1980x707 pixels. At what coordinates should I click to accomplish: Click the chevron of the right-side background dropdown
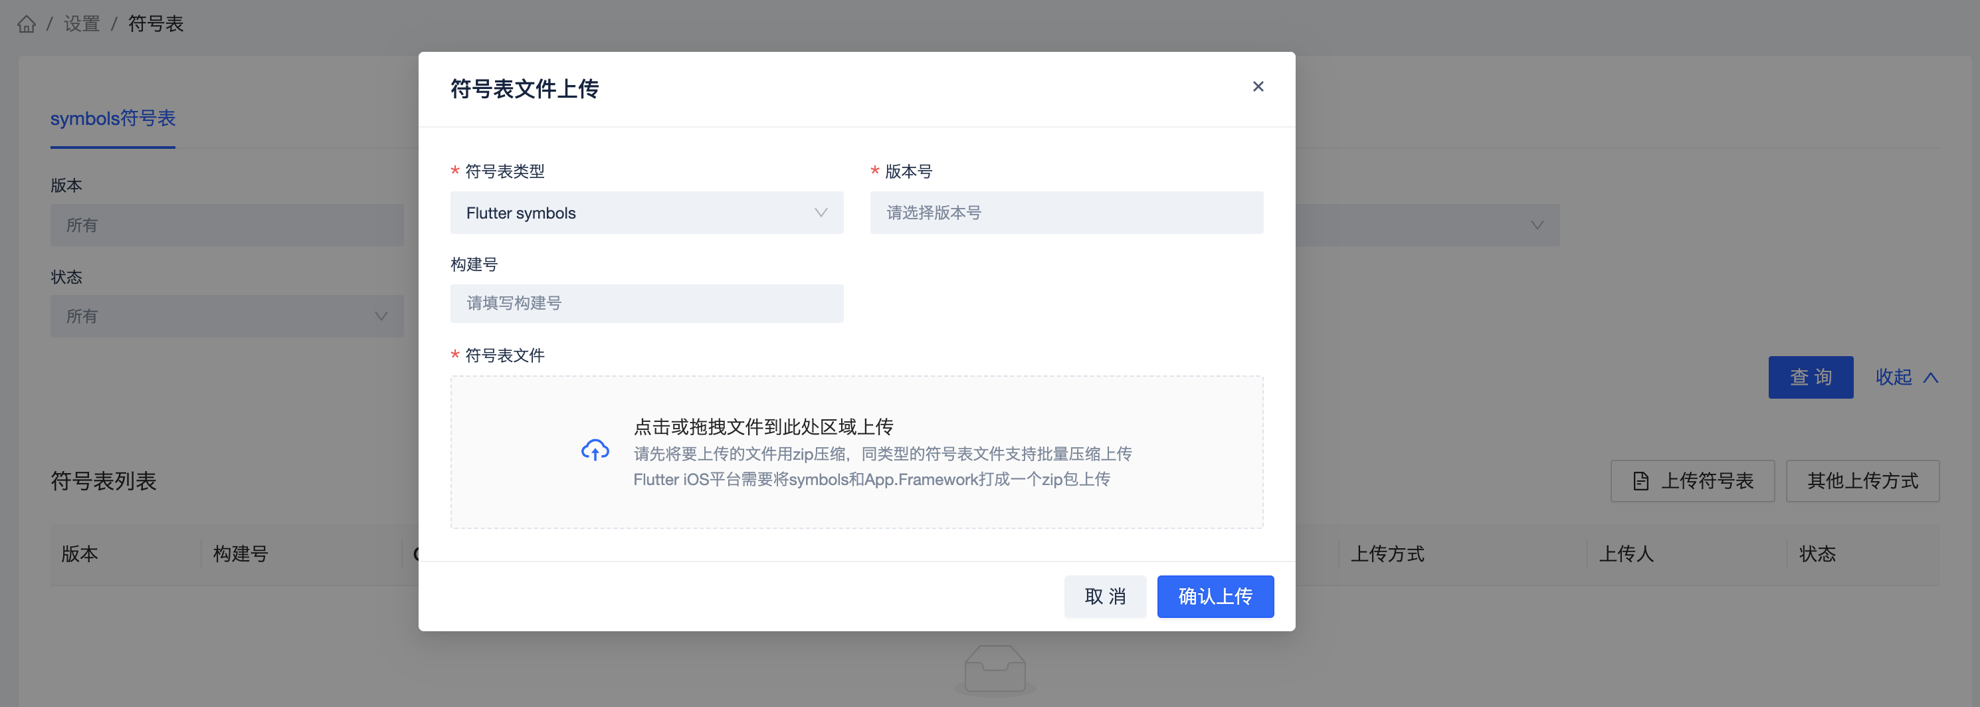point(1537,225)
